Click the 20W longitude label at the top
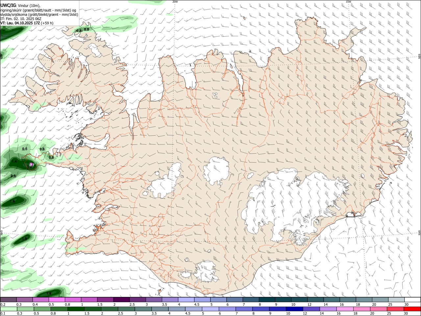This screenshot has height=316, width=421. [175, 2]
